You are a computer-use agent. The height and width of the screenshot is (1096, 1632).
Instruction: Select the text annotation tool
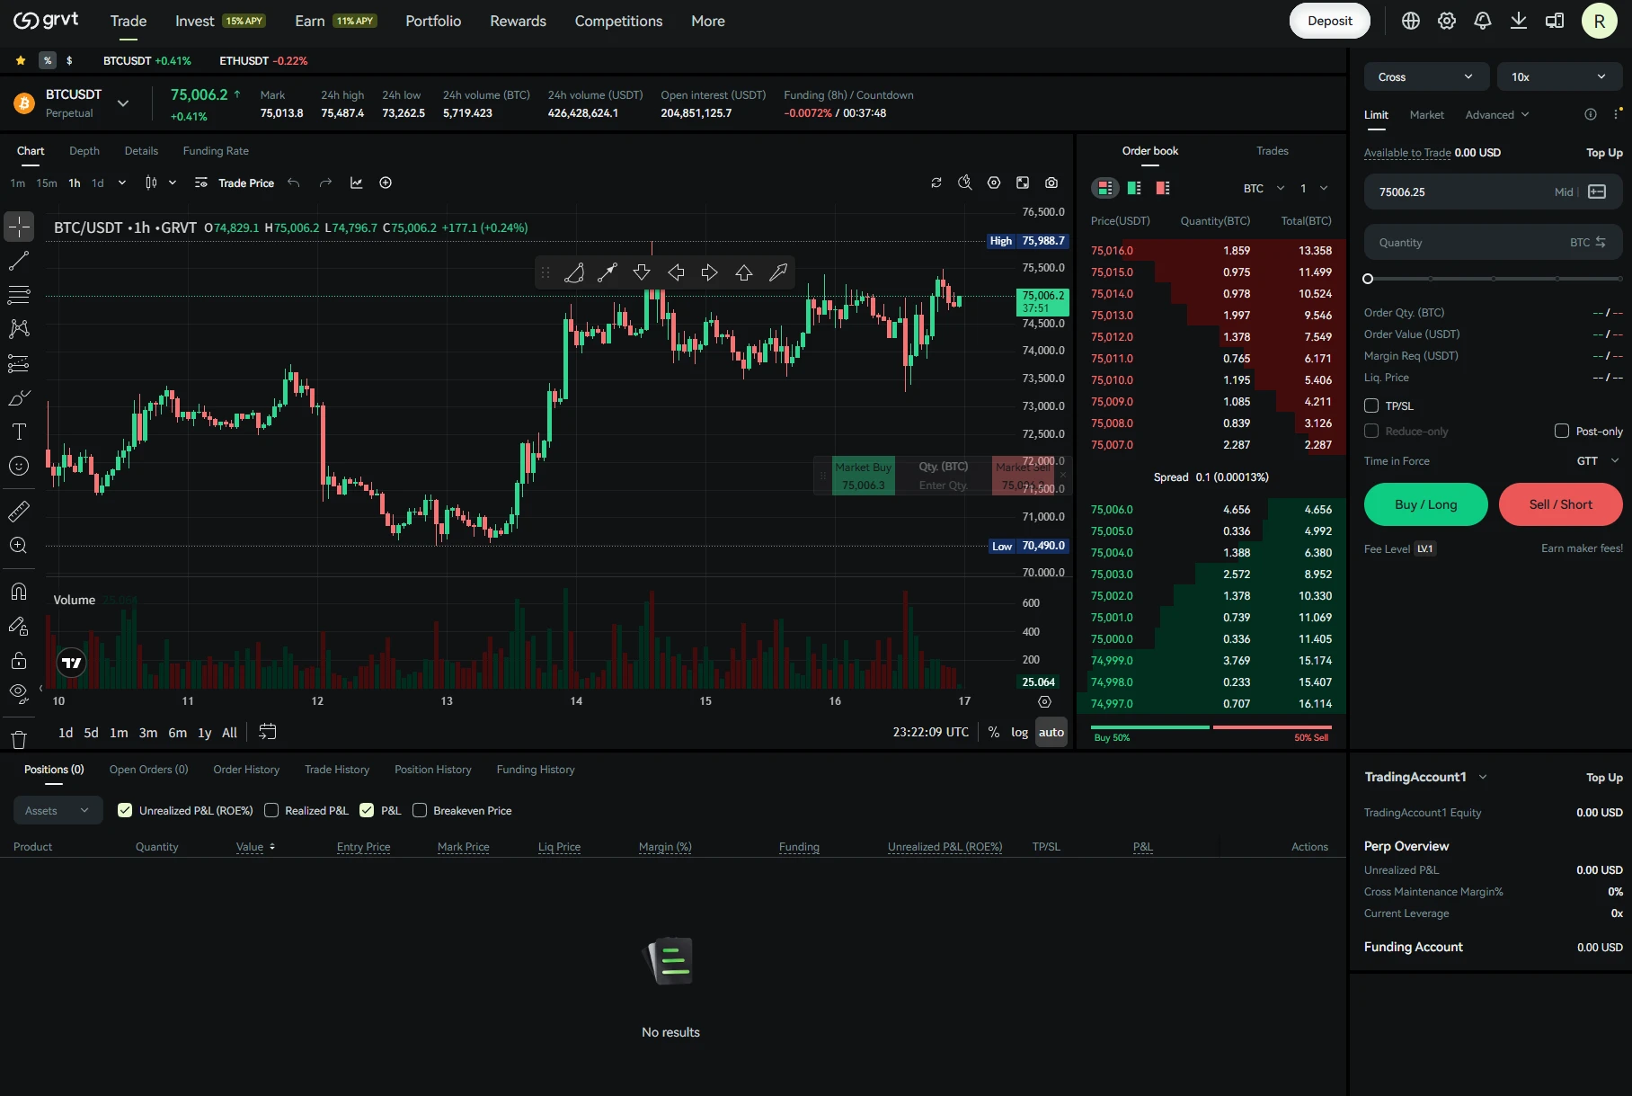(x=19, y=432)
